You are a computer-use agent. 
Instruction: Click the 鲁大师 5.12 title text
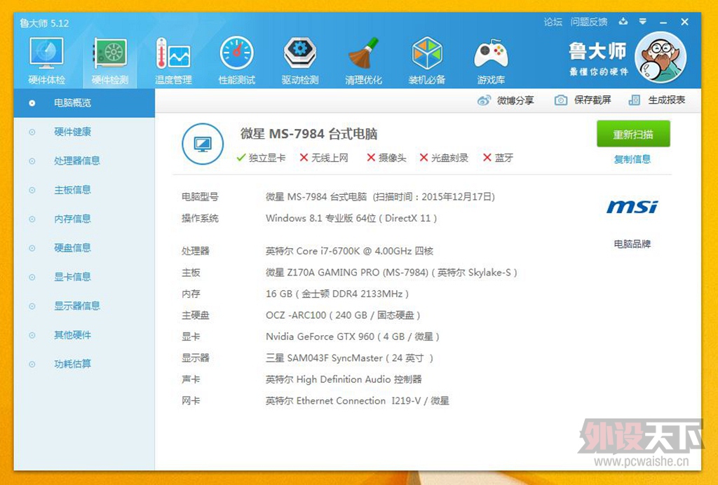click(44, 23)
